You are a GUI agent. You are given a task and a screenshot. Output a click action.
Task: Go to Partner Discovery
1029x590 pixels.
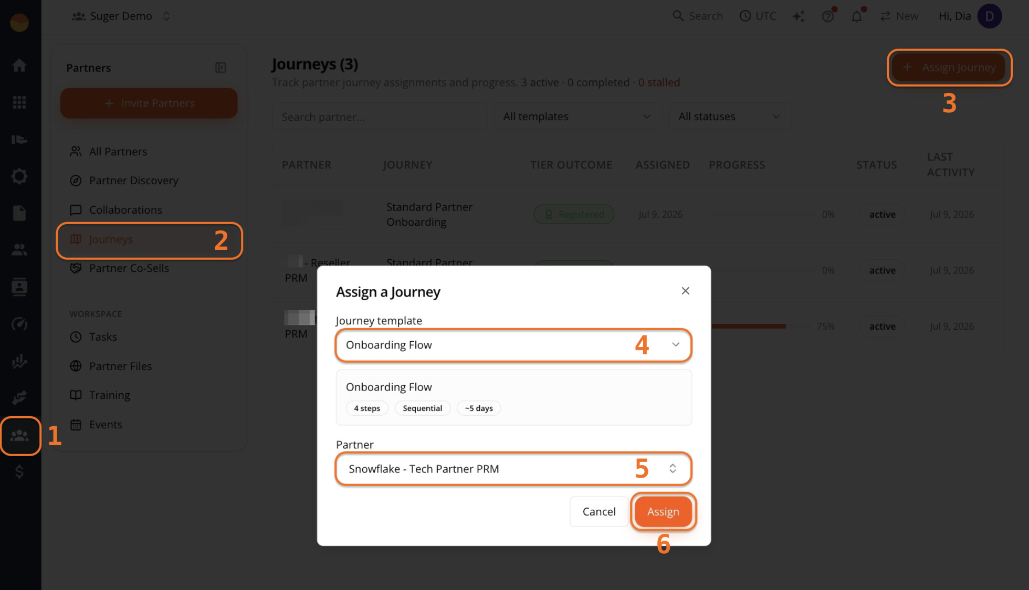coord(133,181)
